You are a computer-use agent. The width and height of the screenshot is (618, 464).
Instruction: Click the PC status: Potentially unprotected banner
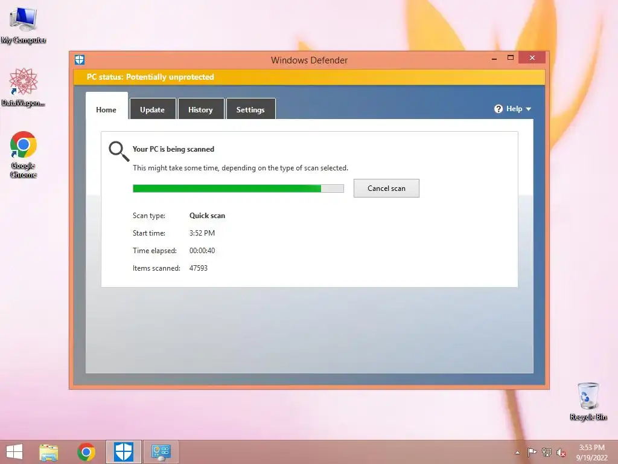[x=309, y=77]
